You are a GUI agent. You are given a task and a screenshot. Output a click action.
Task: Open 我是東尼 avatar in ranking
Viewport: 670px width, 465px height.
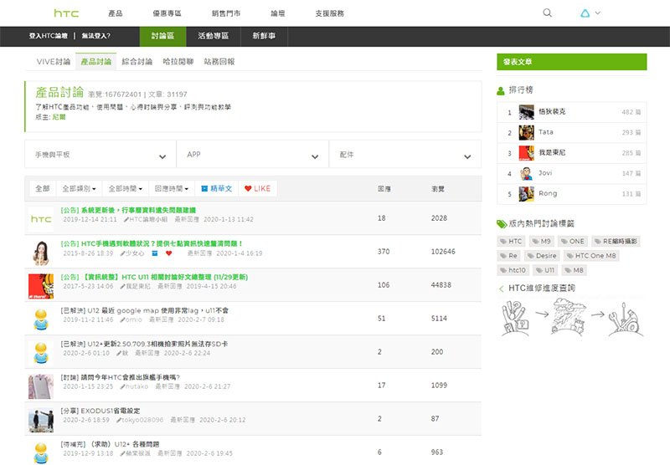(x=526, y=153)
